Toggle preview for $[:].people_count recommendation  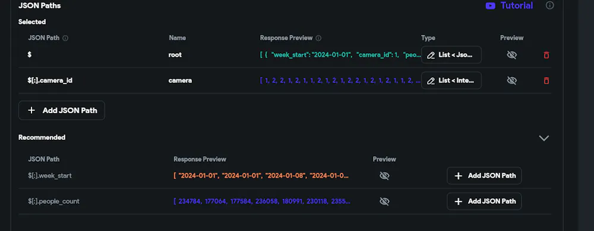[x=384, y=201]
